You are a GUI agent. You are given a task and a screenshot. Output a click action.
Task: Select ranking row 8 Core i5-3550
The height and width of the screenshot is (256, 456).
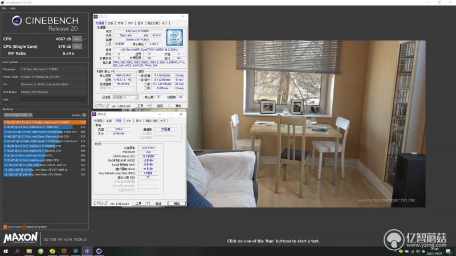tap(45, 155)
